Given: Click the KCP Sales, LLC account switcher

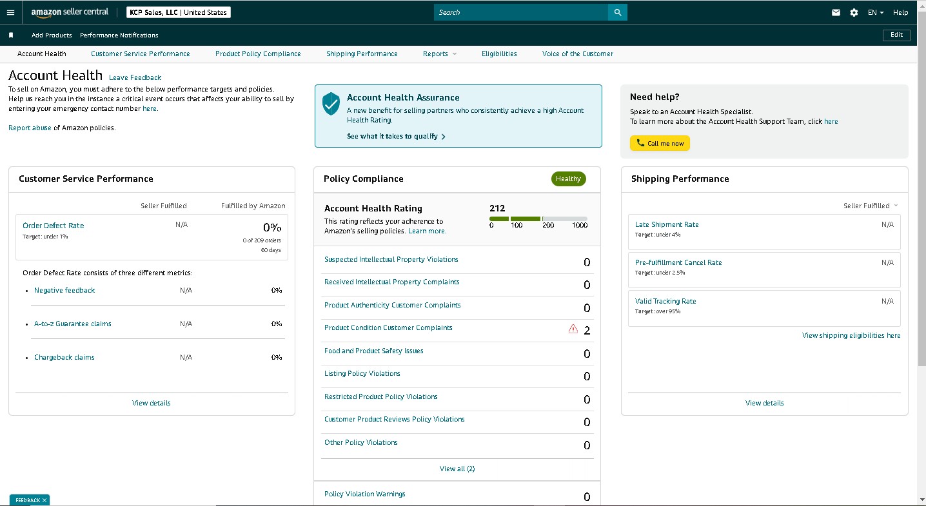Looking at the screenshot, I should pos(178,12).
